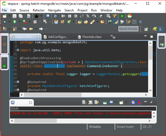This screenshot has width=166, height=136.
Task: Click the Previous Annotation up-arrow icon
Action: pyautogui.click(x=15, y=29)
